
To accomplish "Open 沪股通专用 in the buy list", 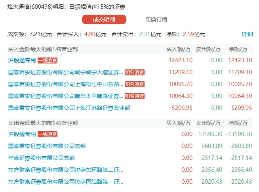I will [x=22, y=60].
